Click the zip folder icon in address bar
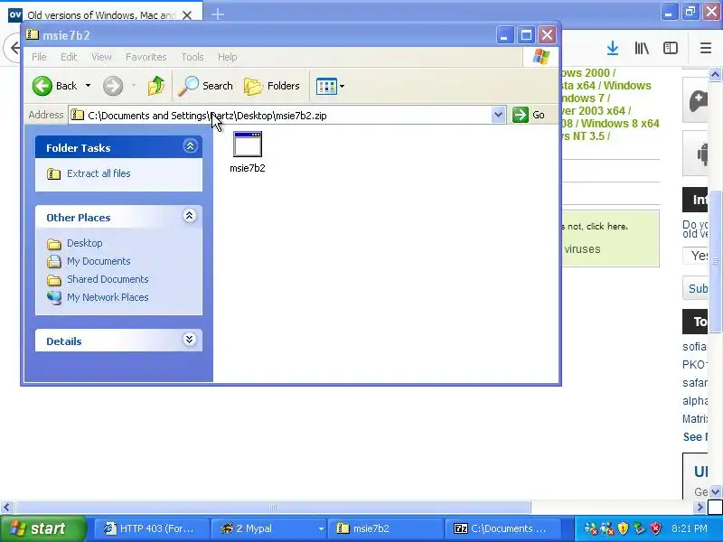Viewport: 723px width, 542px height. tap(77, 115)
